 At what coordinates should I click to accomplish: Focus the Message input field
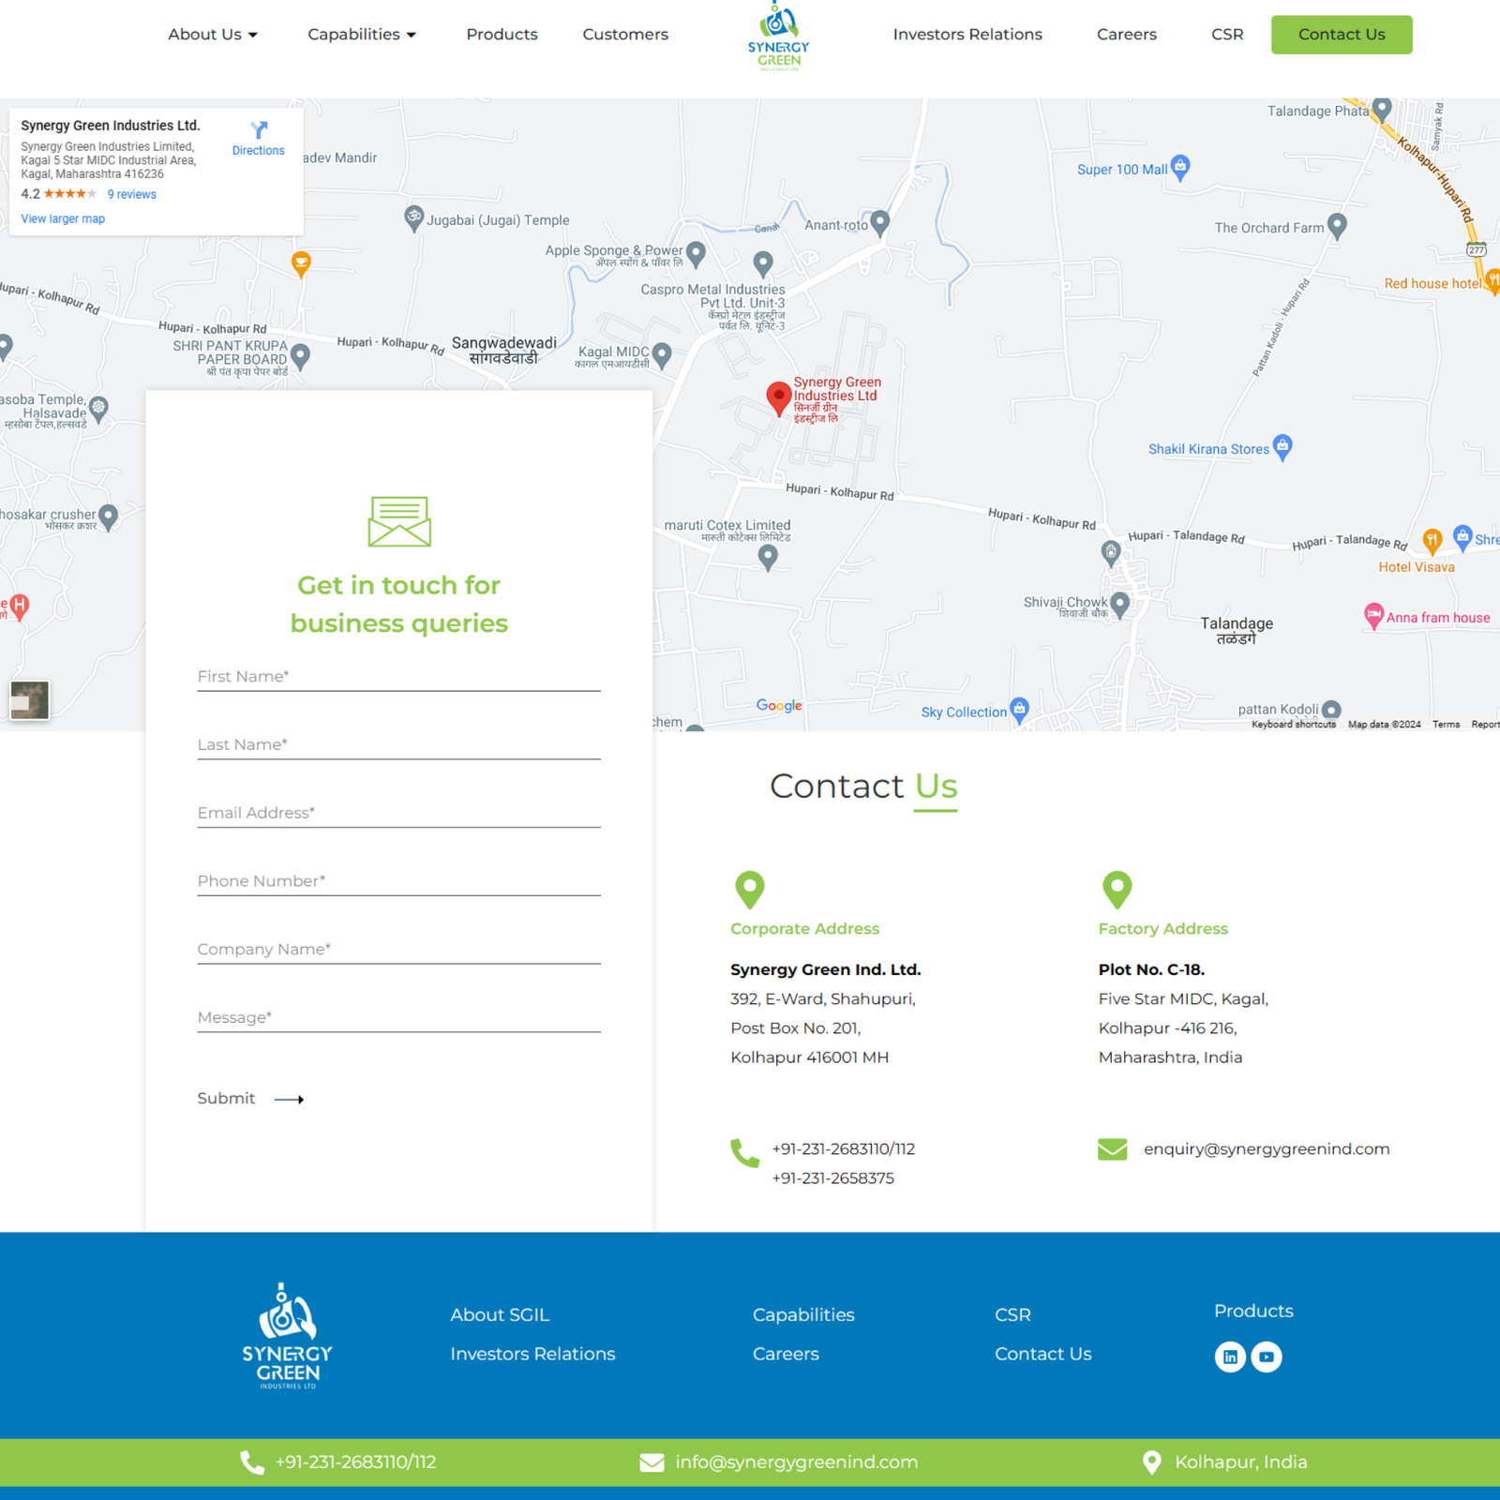coord(398,1018)
